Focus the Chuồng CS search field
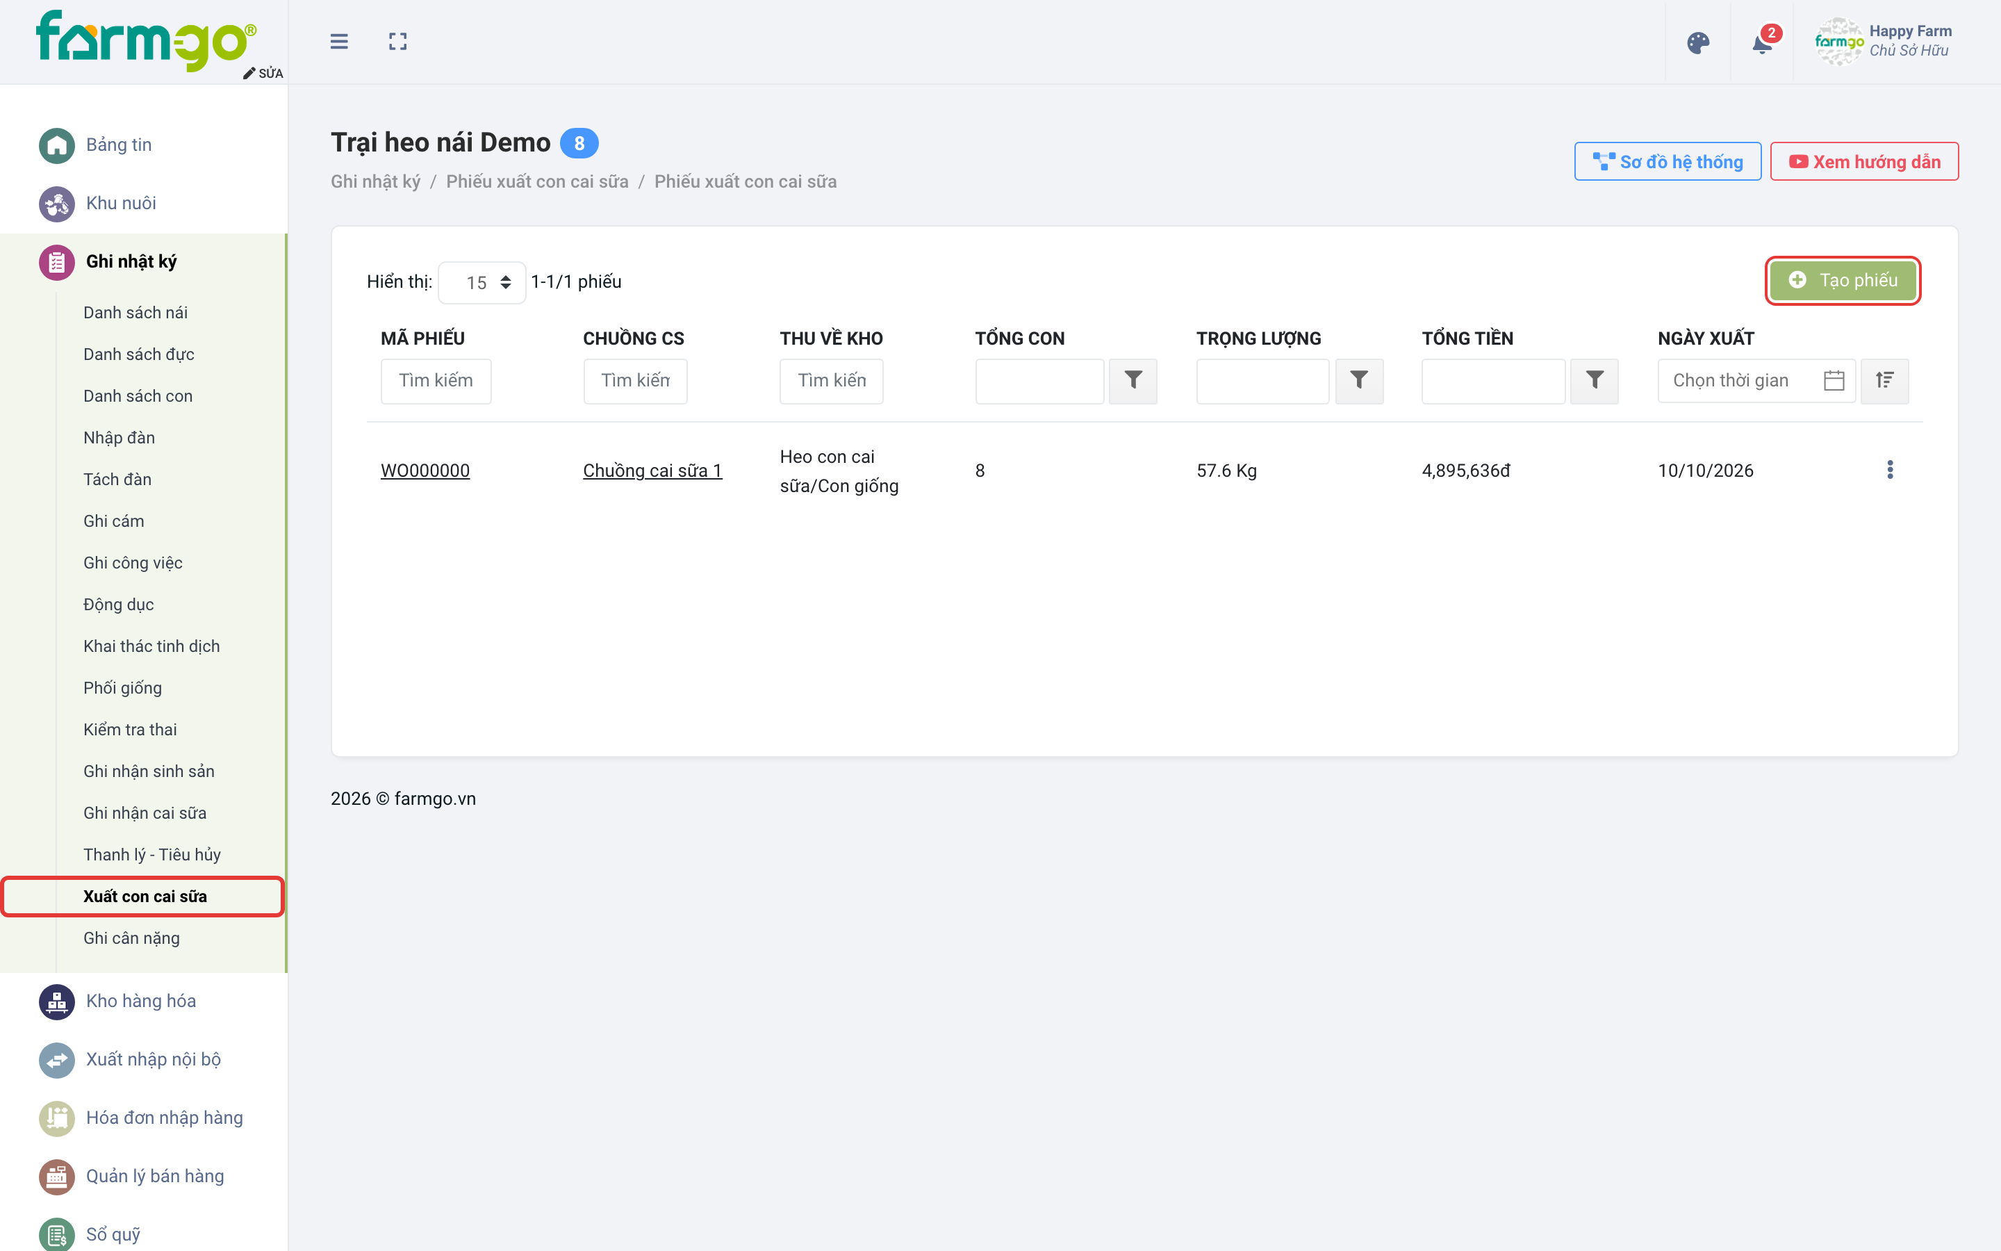This screenshot has width=2001, height=1251. pos(635,381)
